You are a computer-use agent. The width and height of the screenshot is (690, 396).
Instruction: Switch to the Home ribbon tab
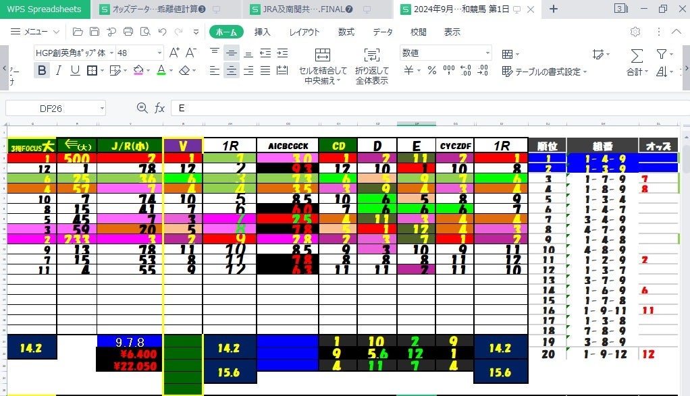tap(227, 32)
